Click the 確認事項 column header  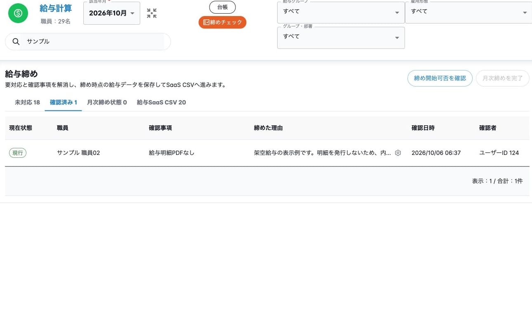[160, 128]
